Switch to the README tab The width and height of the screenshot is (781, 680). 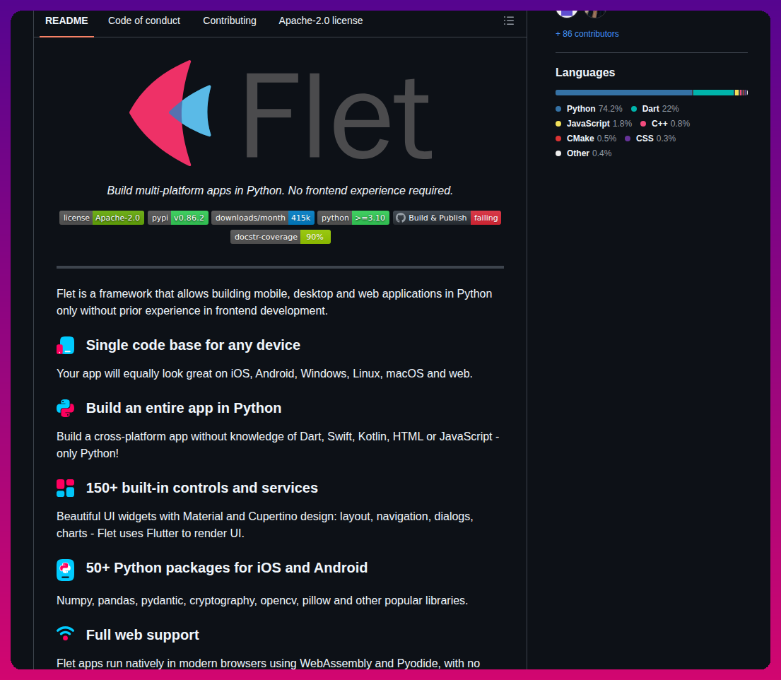[x=66, y=20]
